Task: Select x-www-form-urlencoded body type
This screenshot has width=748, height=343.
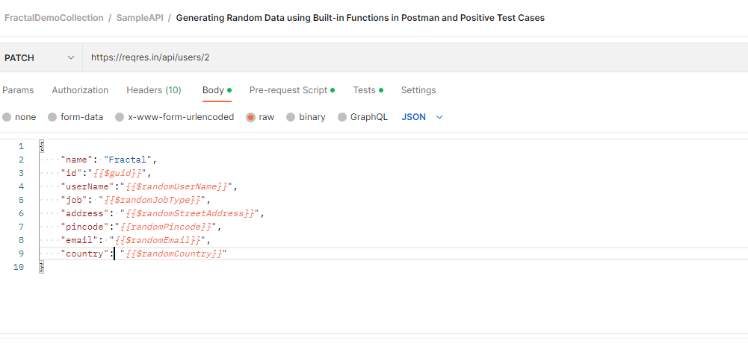Action: click(x=120, y=117)
